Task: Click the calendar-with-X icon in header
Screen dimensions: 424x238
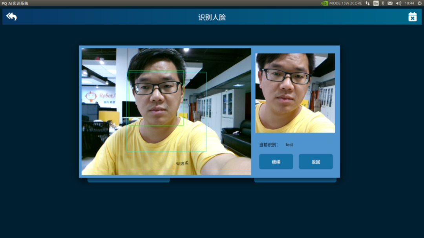Action: pos(412,16)
